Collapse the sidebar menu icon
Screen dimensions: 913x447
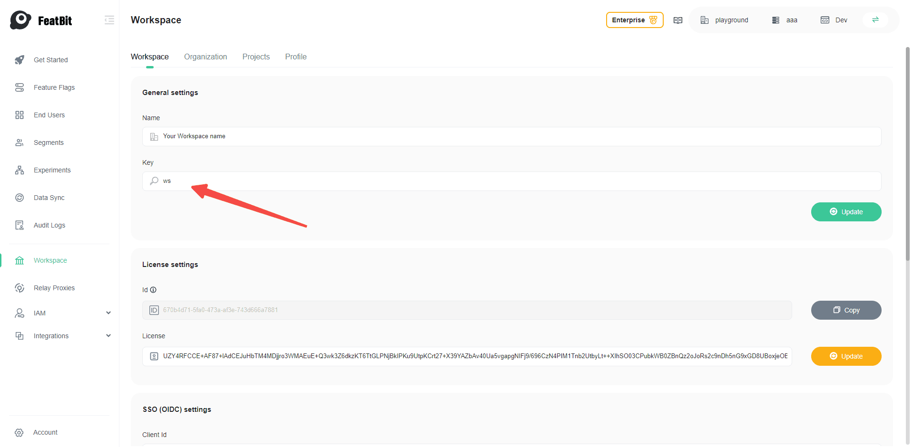pos(109,20)
